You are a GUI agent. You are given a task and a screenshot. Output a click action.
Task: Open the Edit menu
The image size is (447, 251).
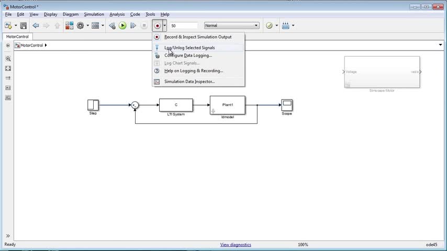(20, 14)
